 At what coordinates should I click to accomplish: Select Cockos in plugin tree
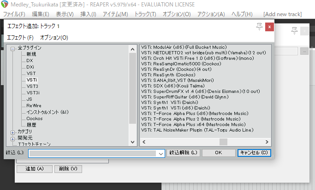(34, 118)
